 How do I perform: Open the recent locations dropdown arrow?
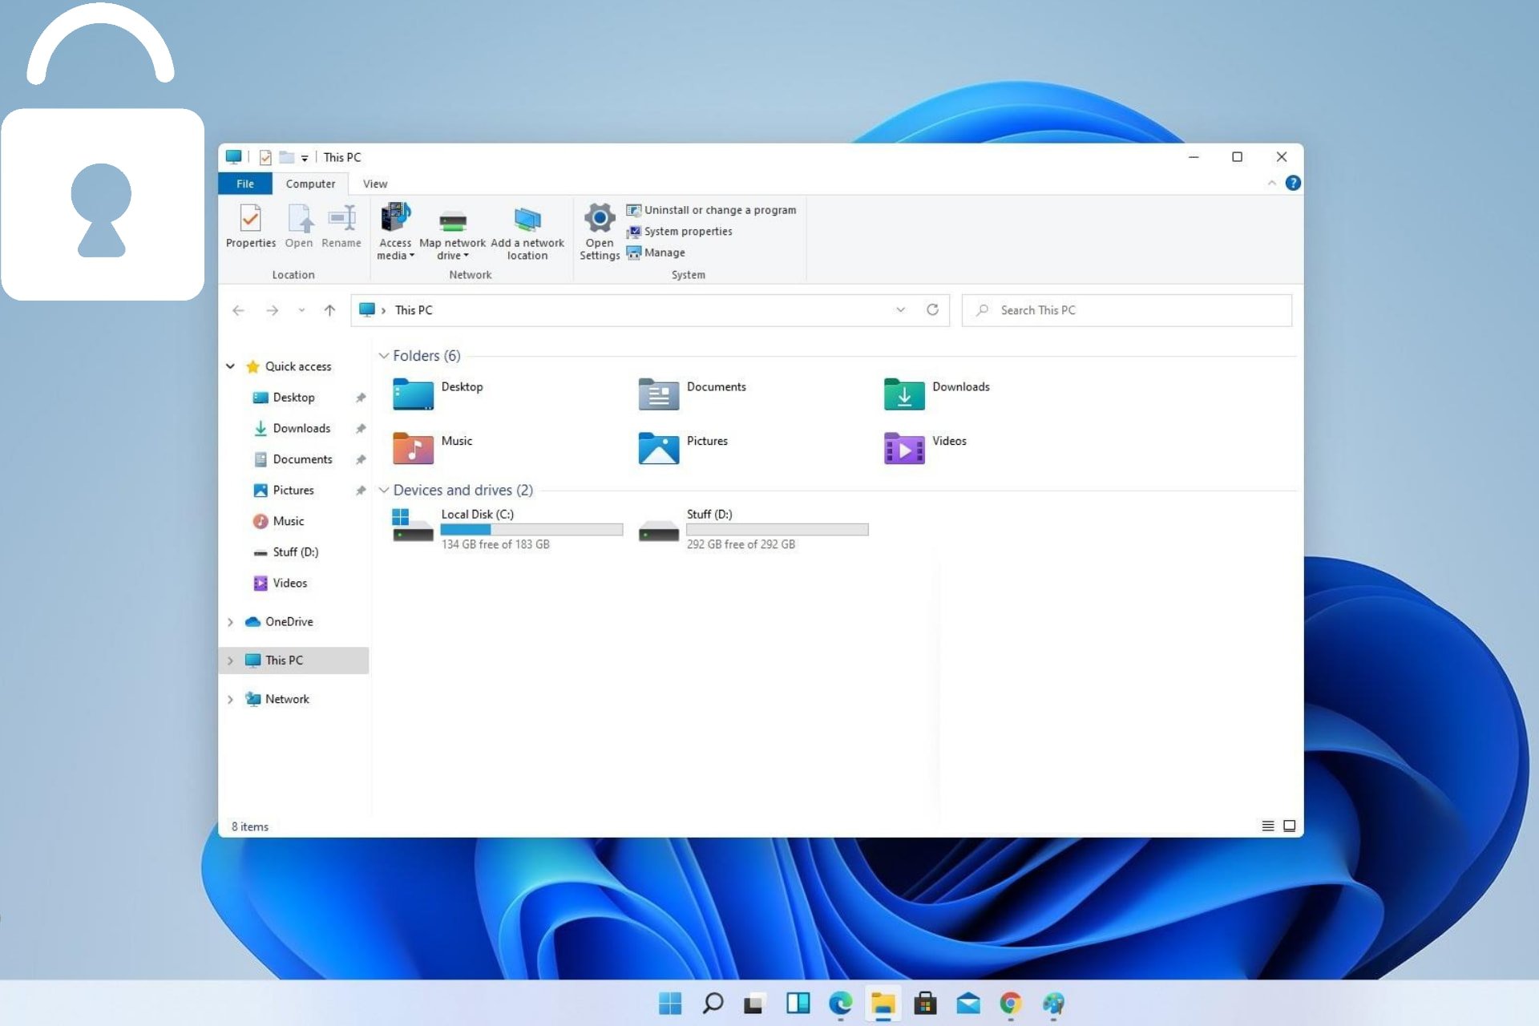[x=301, y=310]
